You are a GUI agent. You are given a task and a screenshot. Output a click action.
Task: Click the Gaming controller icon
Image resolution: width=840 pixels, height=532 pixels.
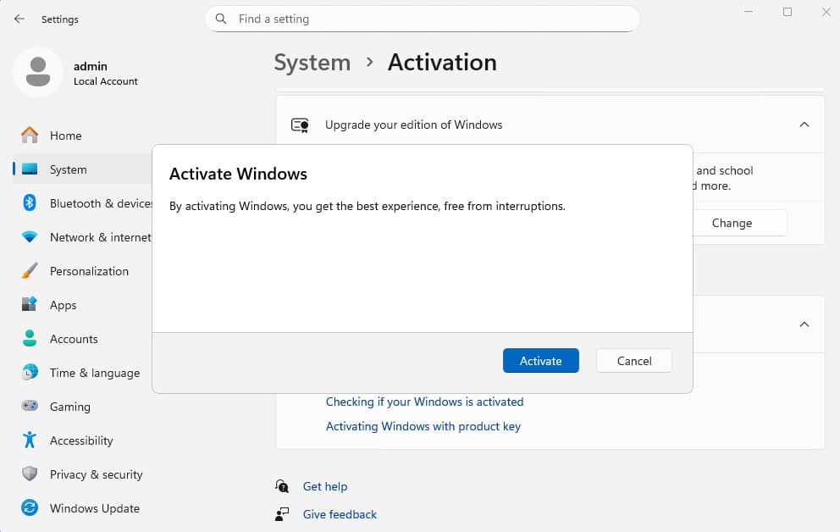click(30, 406)
